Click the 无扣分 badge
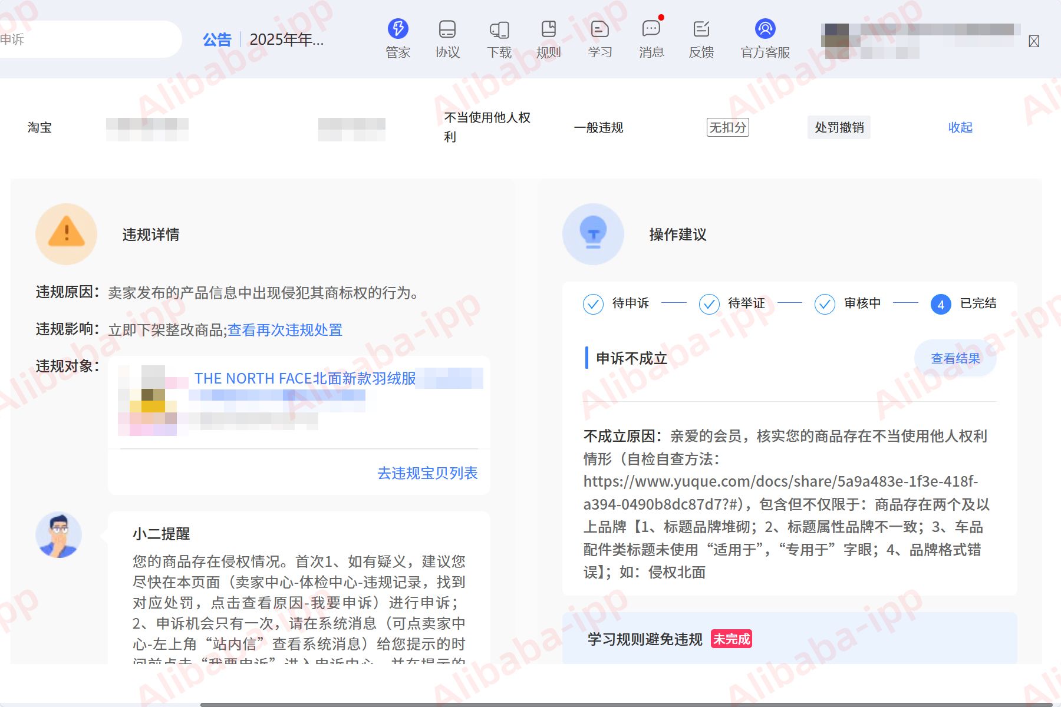Viewport: 1061px width, 707px height. (728, 127)
